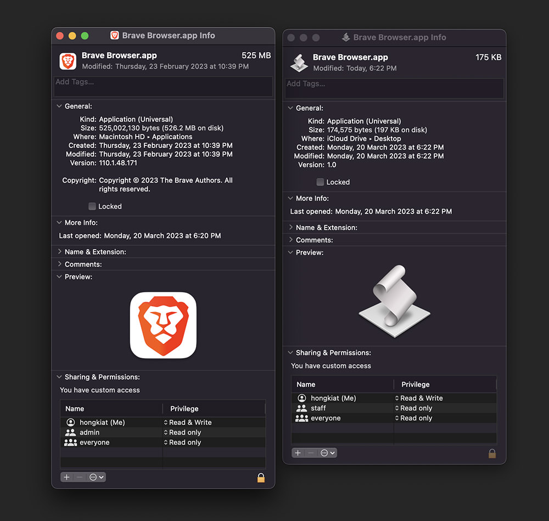Click the small script icon in right title bar
Image resolution: width=549 pixels, height=521 pixels.
(x=345, y=37)
